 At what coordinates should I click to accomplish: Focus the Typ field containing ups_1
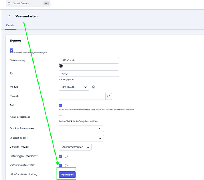pos(89,74)
